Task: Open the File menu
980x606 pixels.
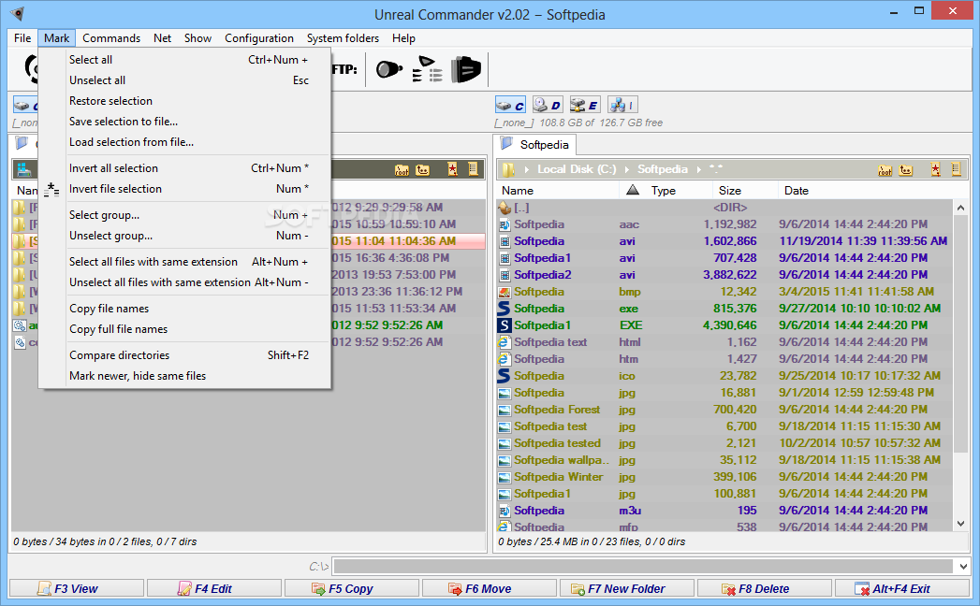Action: pyautogui.click(x=22, y=38)
